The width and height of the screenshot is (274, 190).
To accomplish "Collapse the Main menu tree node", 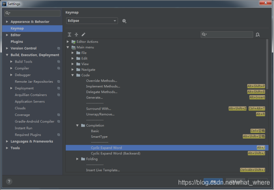I will coord(68,47).
